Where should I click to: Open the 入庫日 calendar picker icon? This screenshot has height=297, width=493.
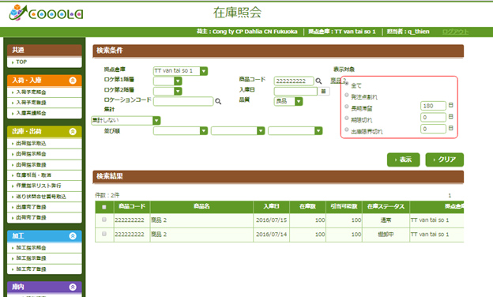point(323,91)
